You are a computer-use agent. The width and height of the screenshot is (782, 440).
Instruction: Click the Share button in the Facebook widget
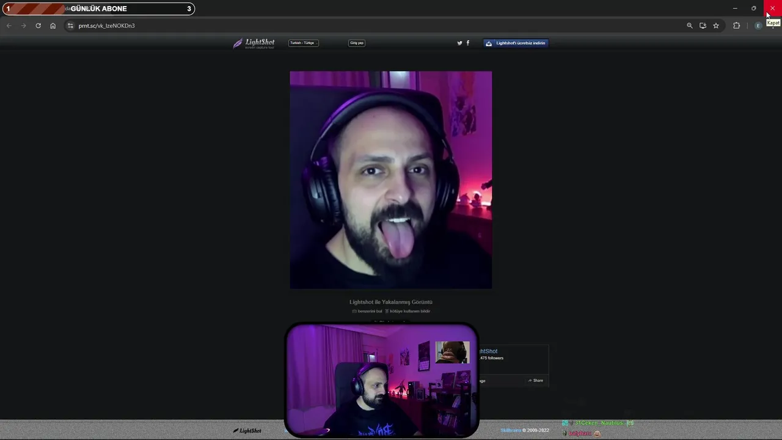(x=536, y=381)
